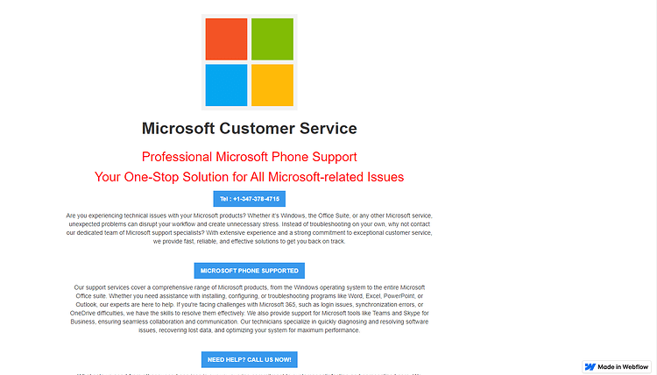
Task: Click the Webflow logo icon in the badge
Action: coord(590,366)
